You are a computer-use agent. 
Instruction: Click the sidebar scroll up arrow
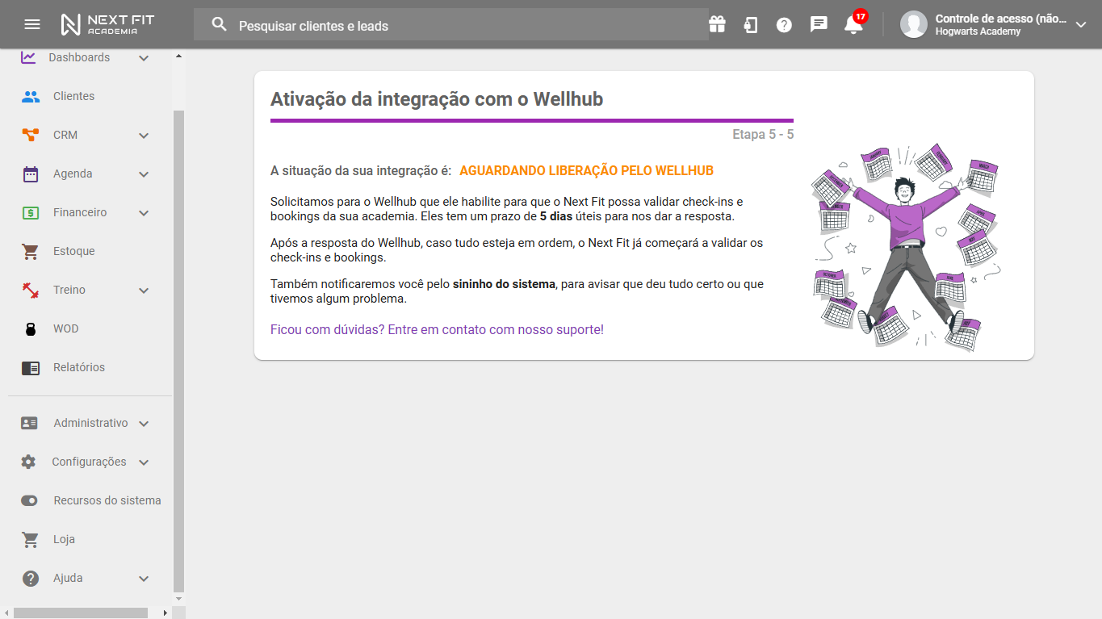coord(179,56)
